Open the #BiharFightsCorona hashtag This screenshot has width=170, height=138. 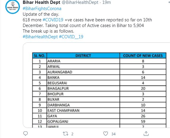pyautogui.click(x=42, y=9)
